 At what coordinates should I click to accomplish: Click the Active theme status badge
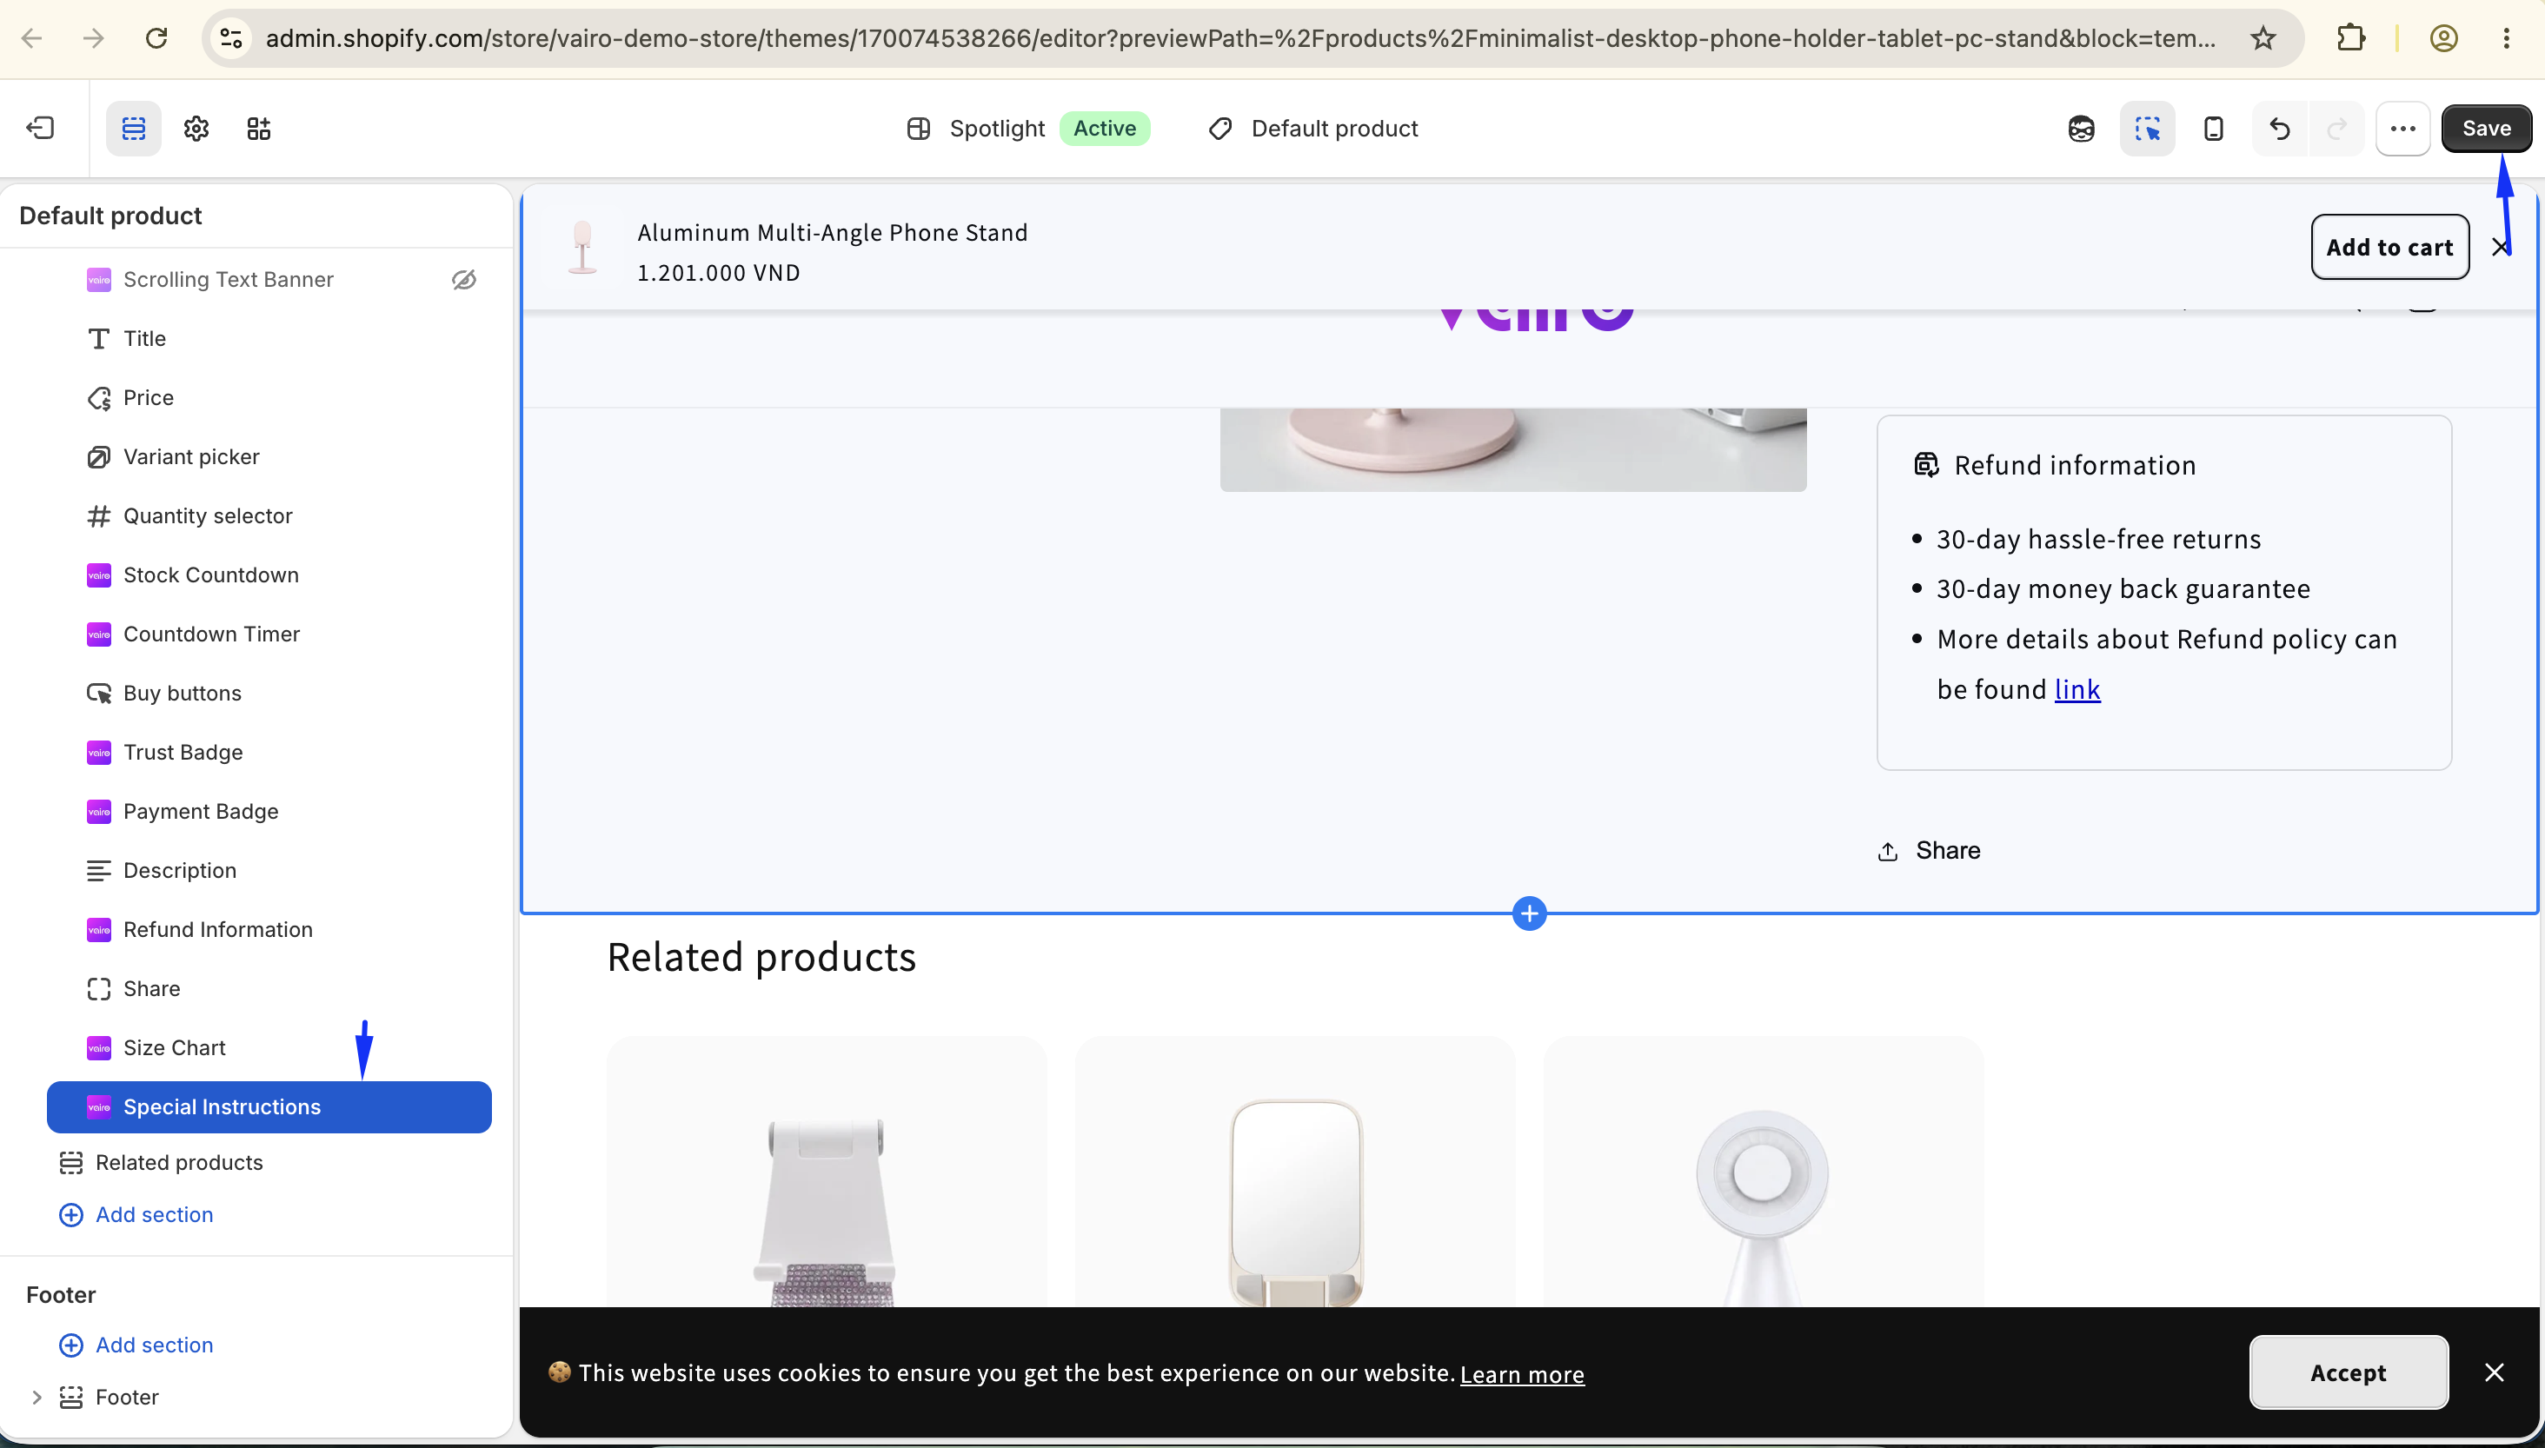(x=1104, y=129)
